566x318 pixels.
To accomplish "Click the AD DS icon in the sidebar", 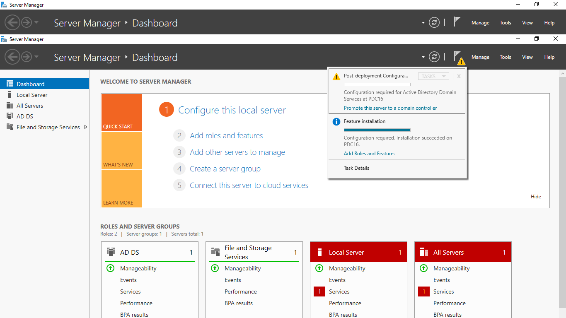I will pyautogui.click(x=10, y=116).
